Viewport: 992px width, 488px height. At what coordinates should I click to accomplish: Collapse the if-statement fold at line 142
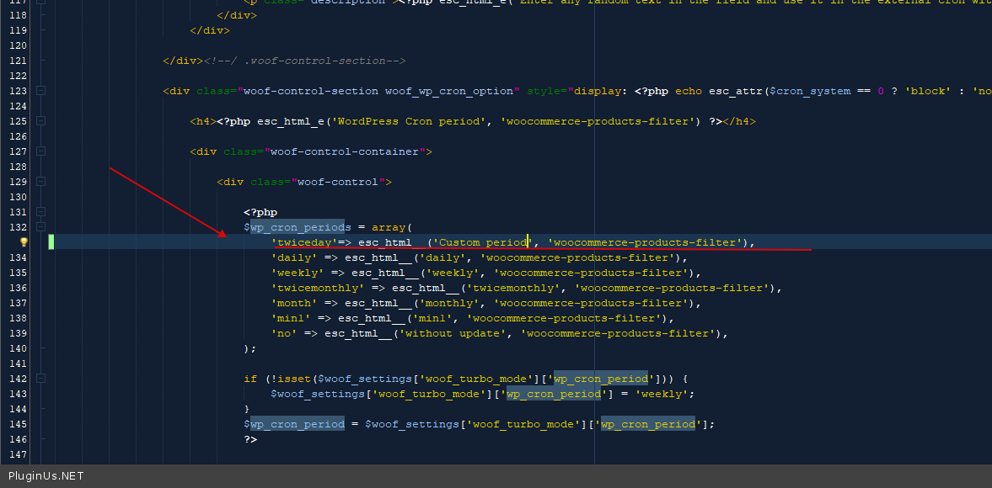pos(40,379)
